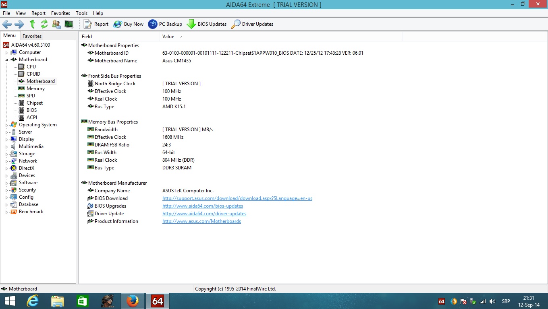Image resolution: width=548 pixels, height=309 pixels.
Task: Click the green up arrow toolbar icon
Action: pyautogui.click(x=32, y=24)
